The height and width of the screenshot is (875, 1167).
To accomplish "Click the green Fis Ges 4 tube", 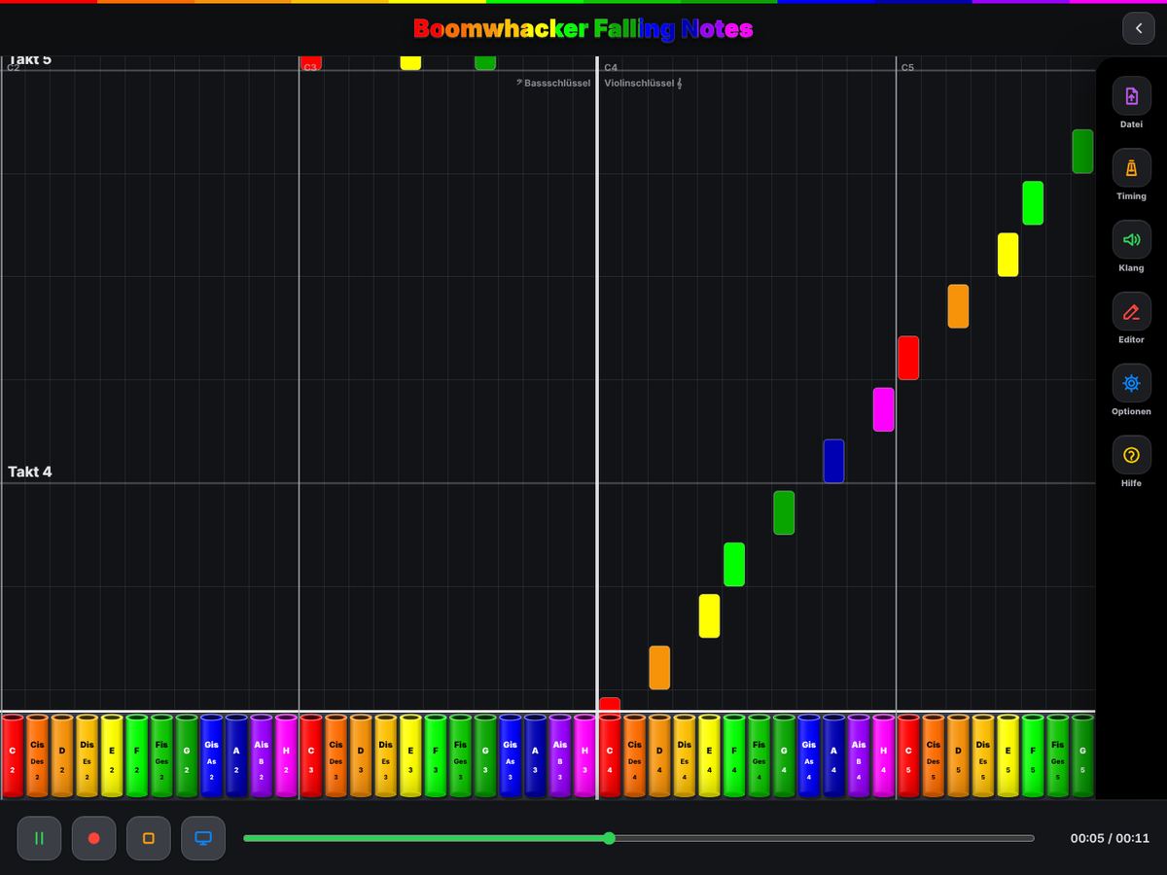I will pos(759,756).
